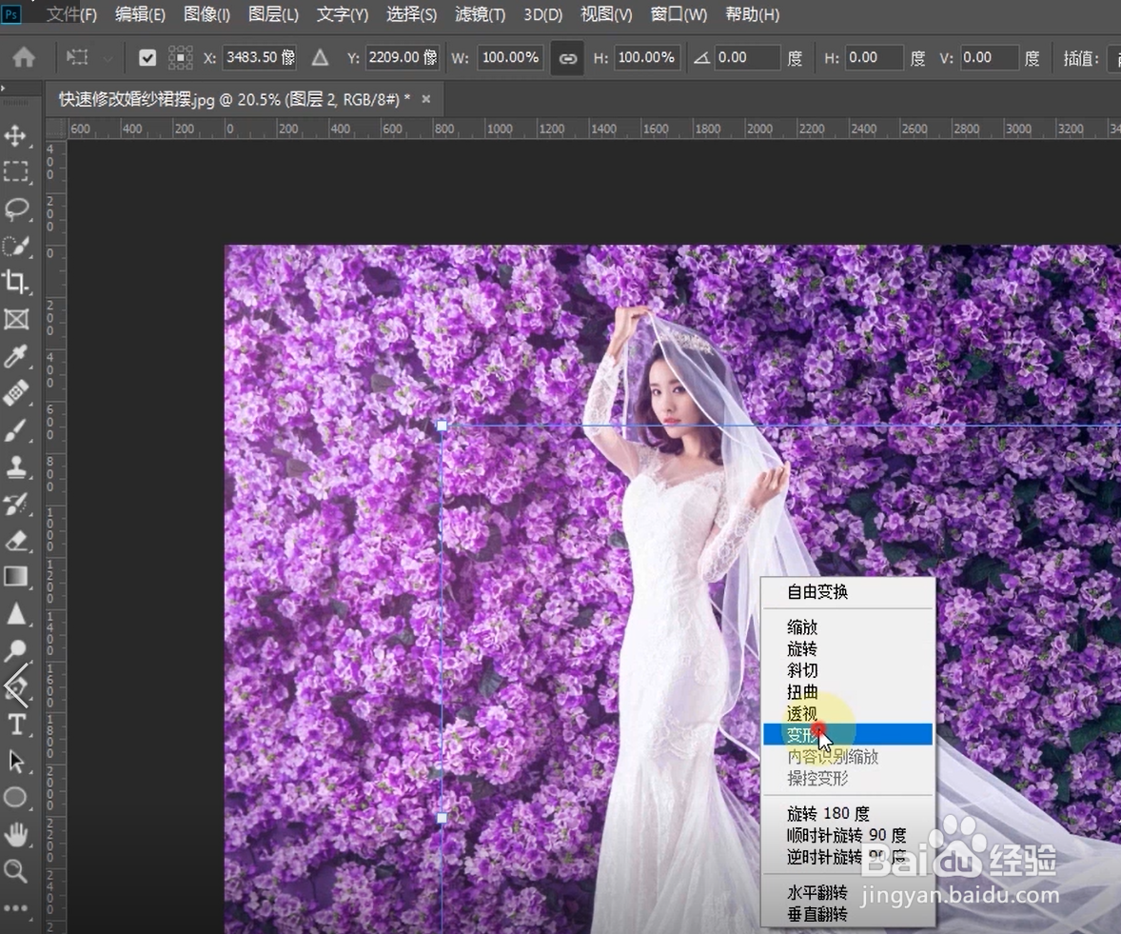Toggle relative positioning triangle icon
Image resolution: width=1121 pixels, height=934 pixels.
point(321,58)
